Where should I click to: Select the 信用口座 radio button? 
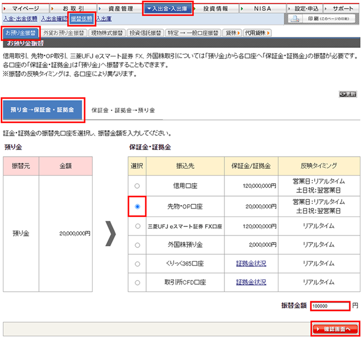pos(137,186)
